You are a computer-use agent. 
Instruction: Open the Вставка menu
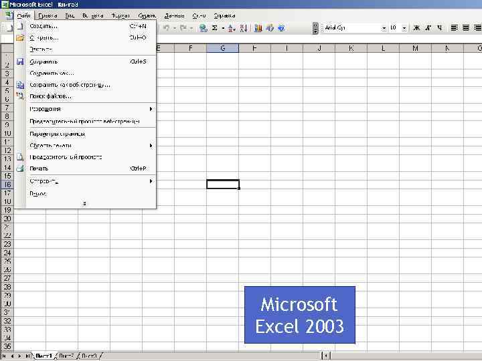pyautogui.click(x=92, y=15)
